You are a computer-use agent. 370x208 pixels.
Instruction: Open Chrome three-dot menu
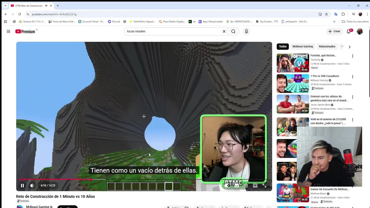pos(367,14)
